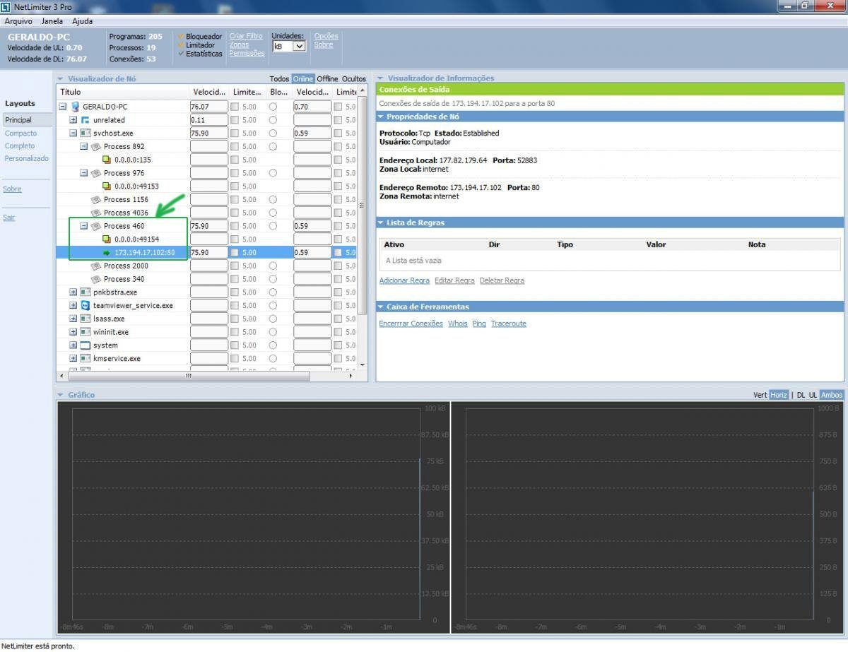The image size is (848, 652).
Task: Select the Completo layout
Action: point(20,146)
